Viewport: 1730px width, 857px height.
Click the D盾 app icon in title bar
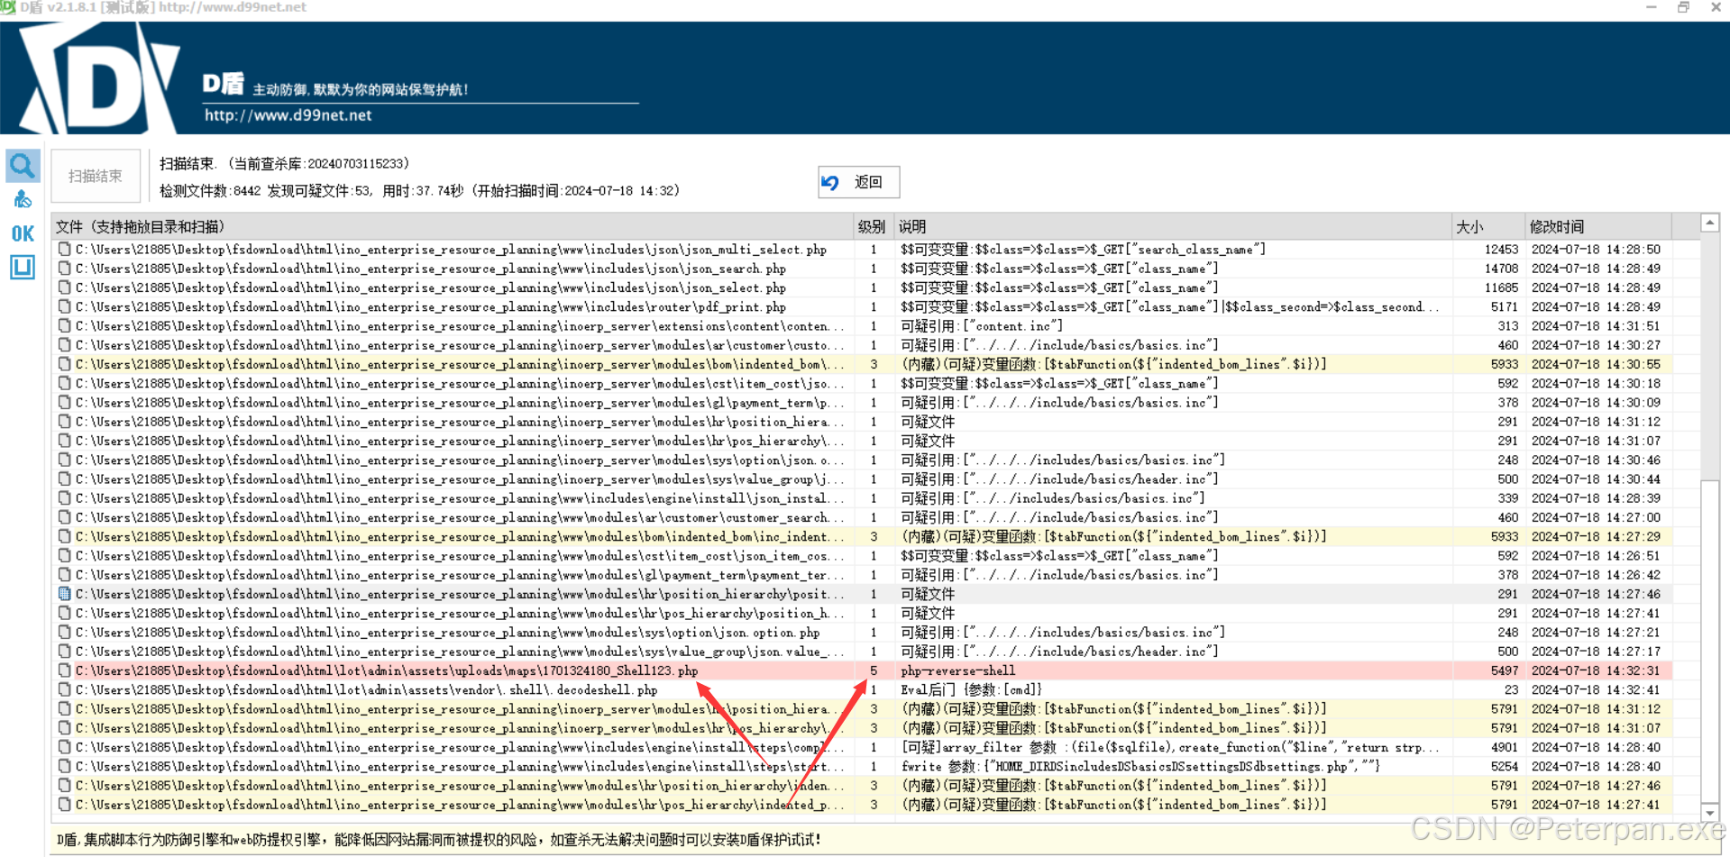coord(8,7)
